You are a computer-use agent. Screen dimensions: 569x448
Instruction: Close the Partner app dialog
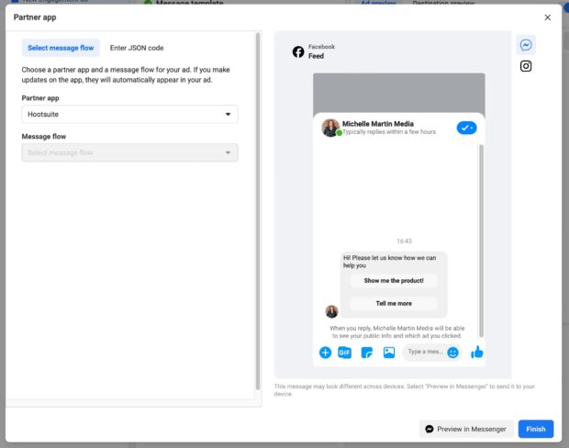(548, 17)
